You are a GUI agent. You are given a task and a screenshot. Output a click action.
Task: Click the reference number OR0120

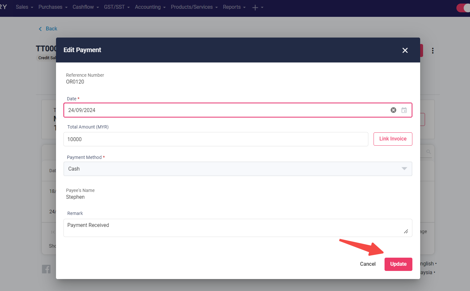(75, 82)
